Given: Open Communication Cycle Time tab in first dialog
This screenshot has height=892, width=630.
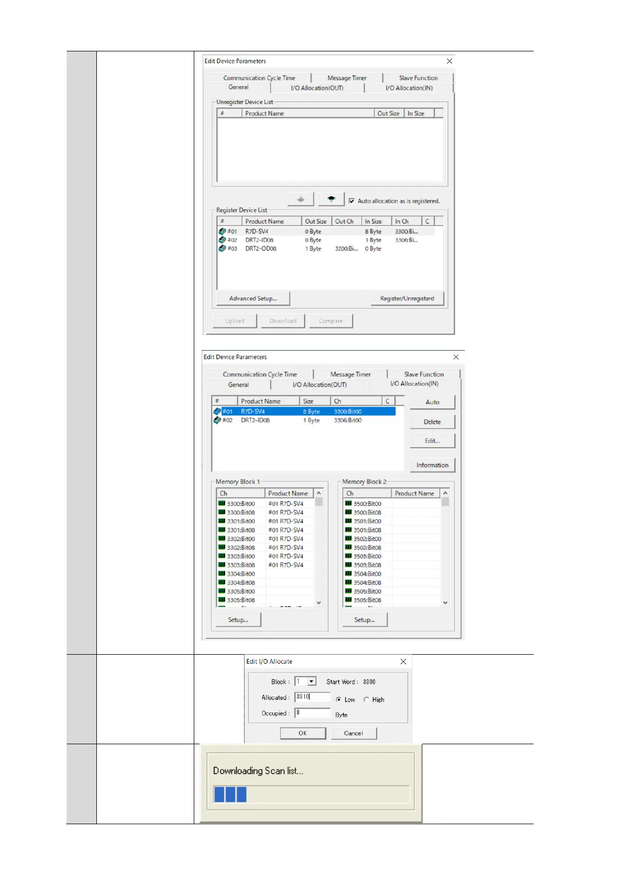Looking at the screenshot, I should pyautogui.click(x=259, y=78).
